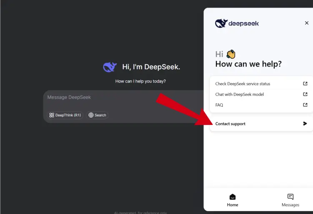Image resolution: width=313 pixels, height=214 pixels.
Task: Close the DeepSeek help panel
Action: (x=307, y=23)
